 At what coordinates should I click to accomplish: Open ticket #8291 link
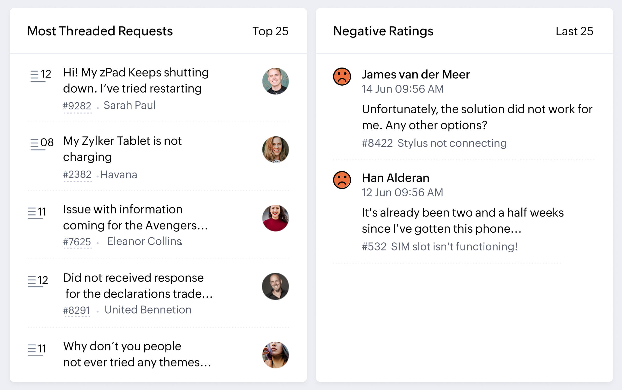click(x=76, y=310)
